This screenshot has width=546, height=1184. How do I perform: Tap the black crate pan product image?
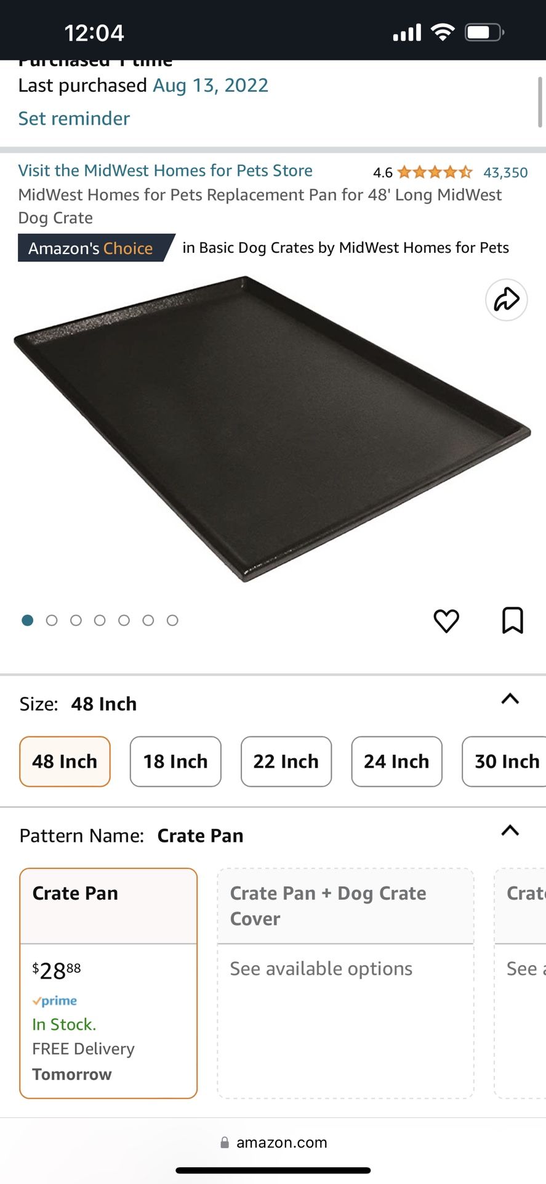[x=272, y=429]
